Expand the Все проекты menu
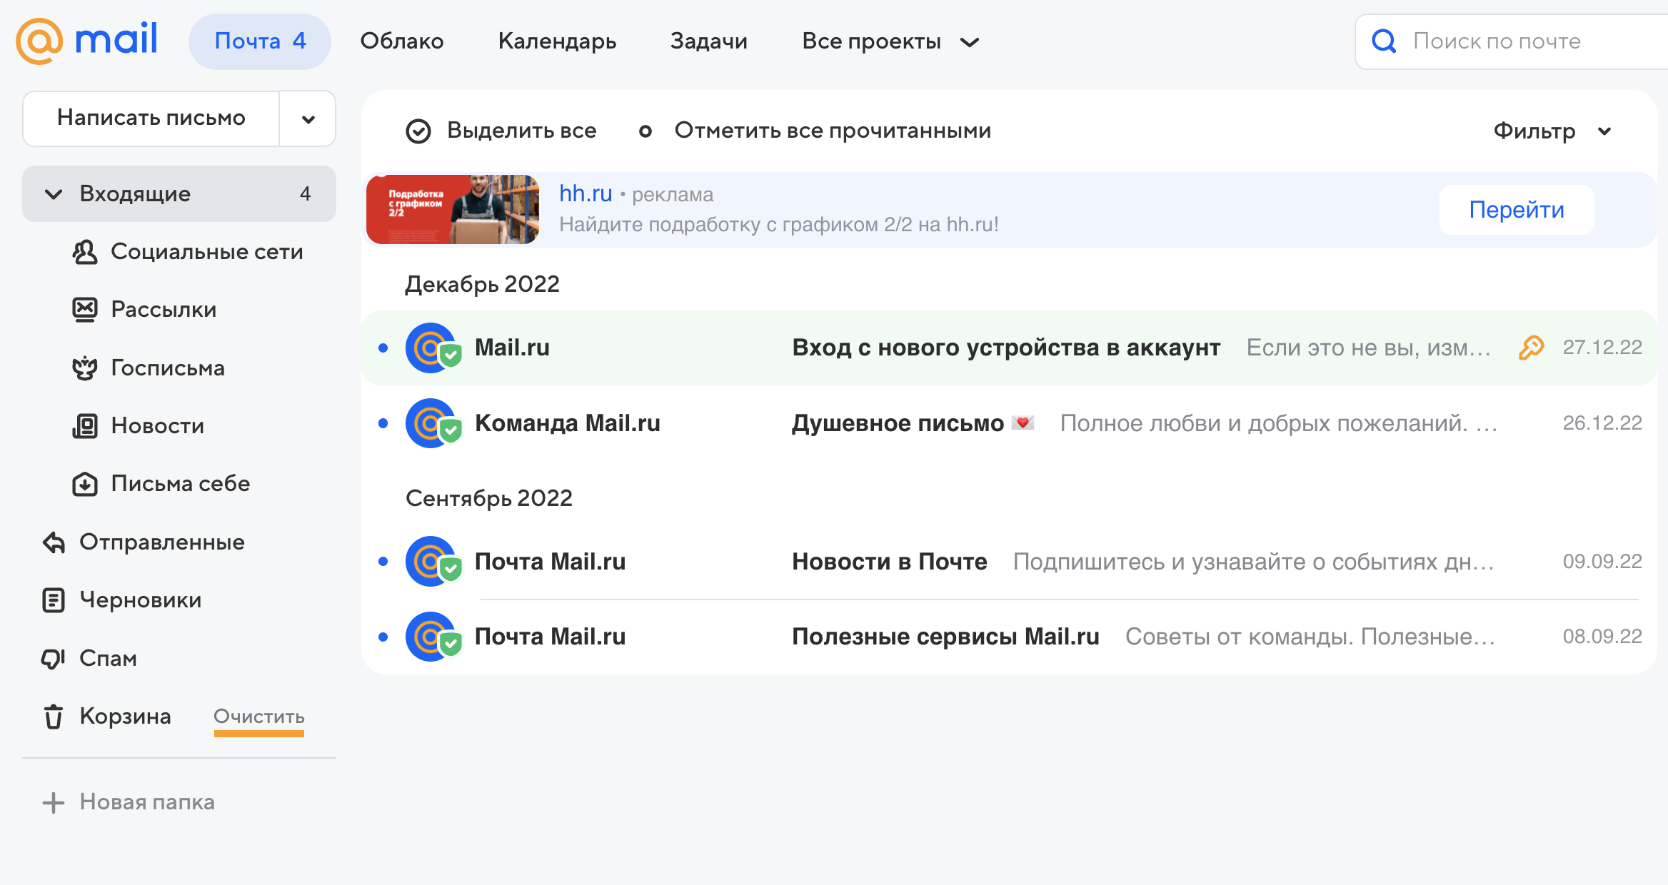Viewport: 1668px width, 885px height. coord(890,41)
